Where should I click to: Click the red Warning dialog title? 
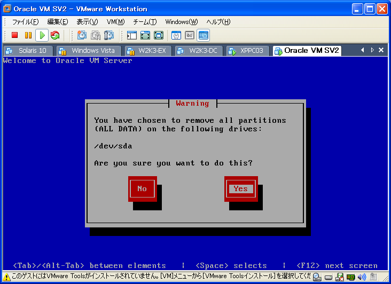[x=192, y=104]
